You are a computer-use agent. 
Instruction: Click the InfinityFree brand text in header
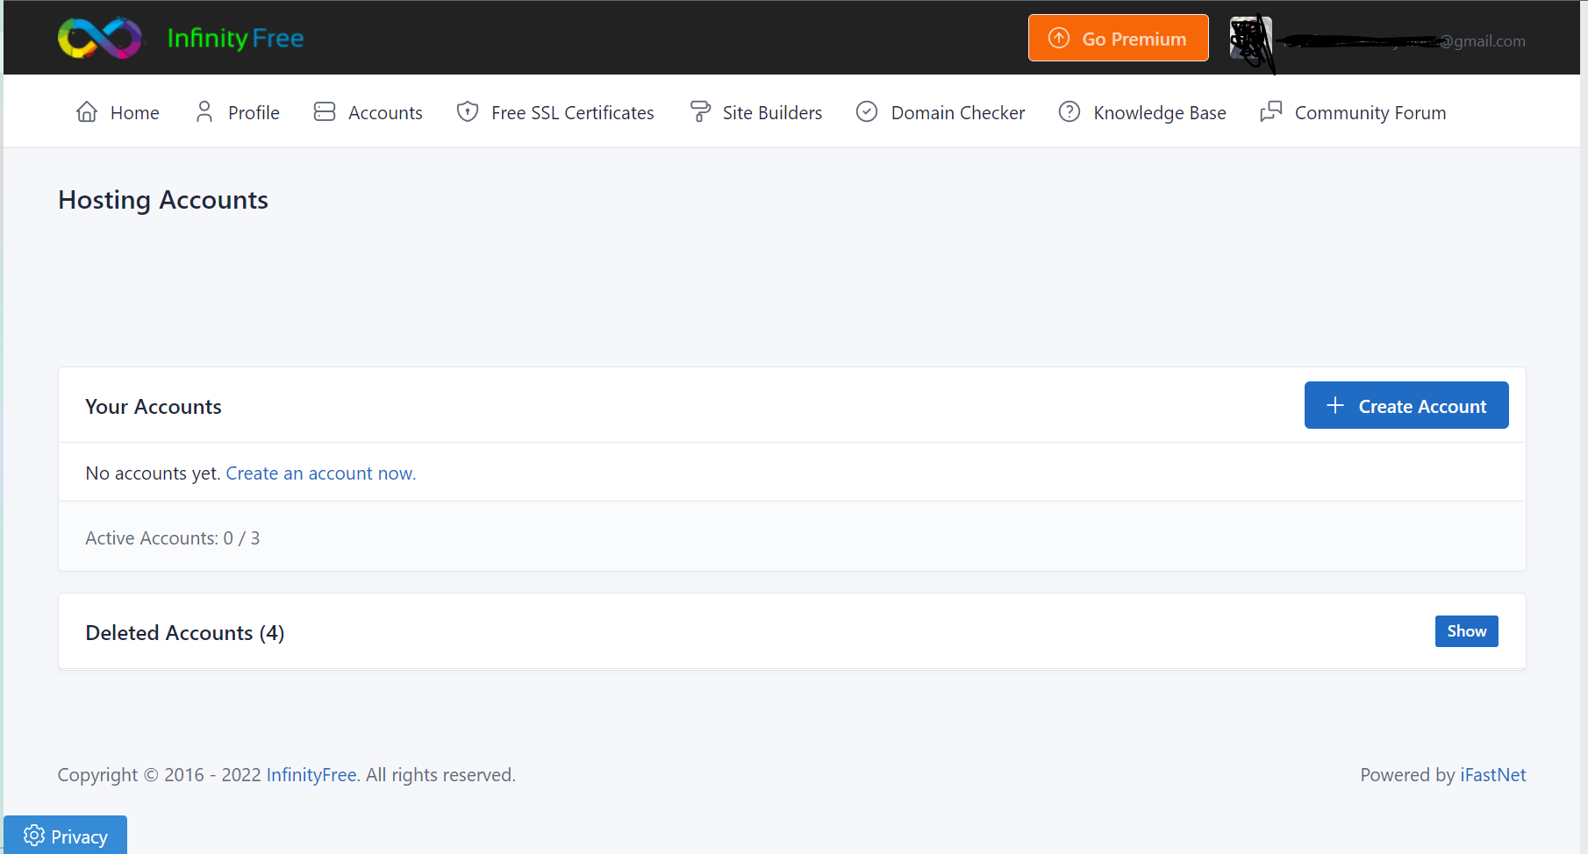point(235,38)
